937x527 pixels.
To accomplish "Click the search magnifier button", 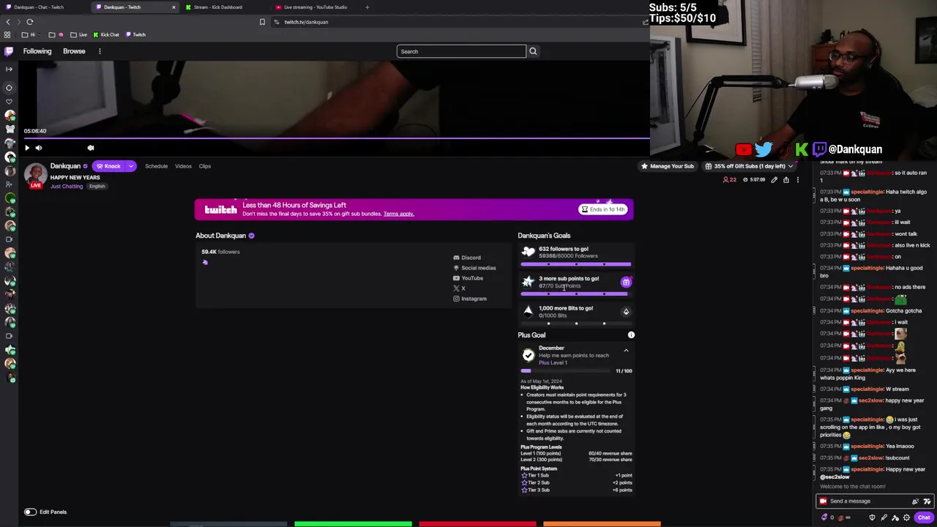I will click(533, 51).
